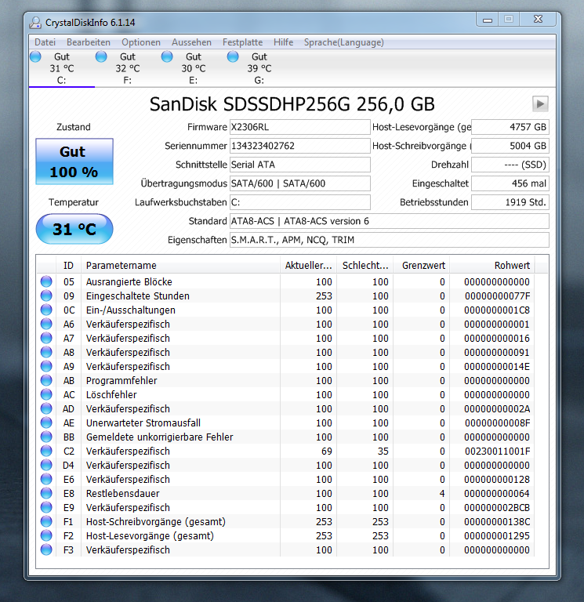
Task: Click status icon of the A9 row
Action: (46, 367)
